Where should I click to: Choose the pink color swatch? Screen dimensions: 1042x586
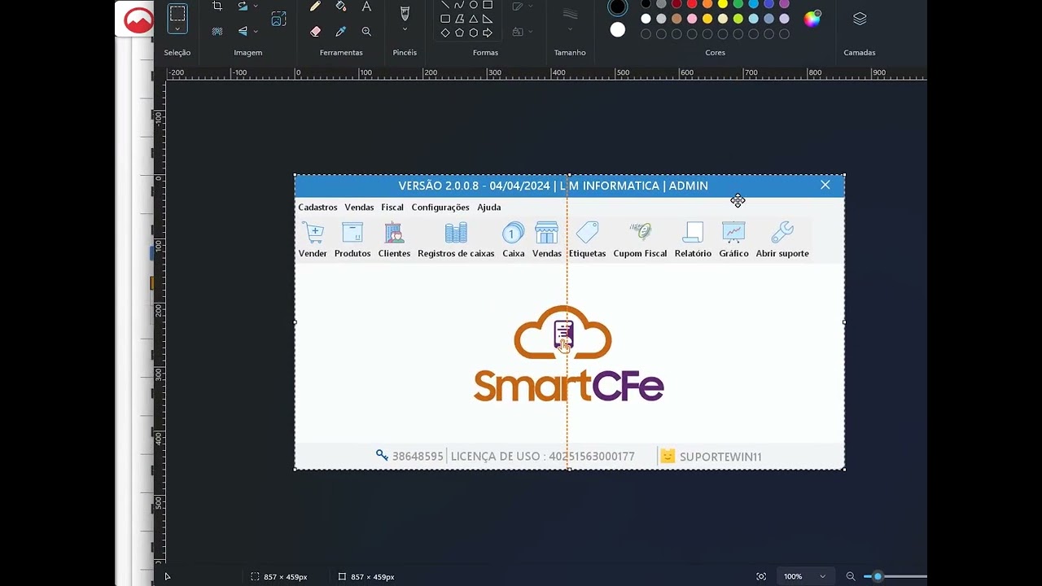pos(692,19)
